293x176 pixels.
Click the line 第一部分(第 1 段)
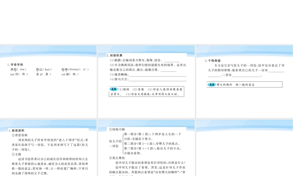click(152, 134)
